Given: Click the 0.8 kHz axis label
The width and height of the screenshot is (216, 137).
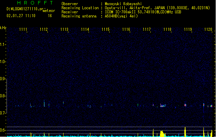Looking at the screenshot, I should [3, 96].
